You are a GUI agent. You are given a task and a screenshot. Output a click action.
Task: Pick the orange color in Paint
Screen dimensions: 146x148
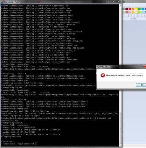[133, 9]
